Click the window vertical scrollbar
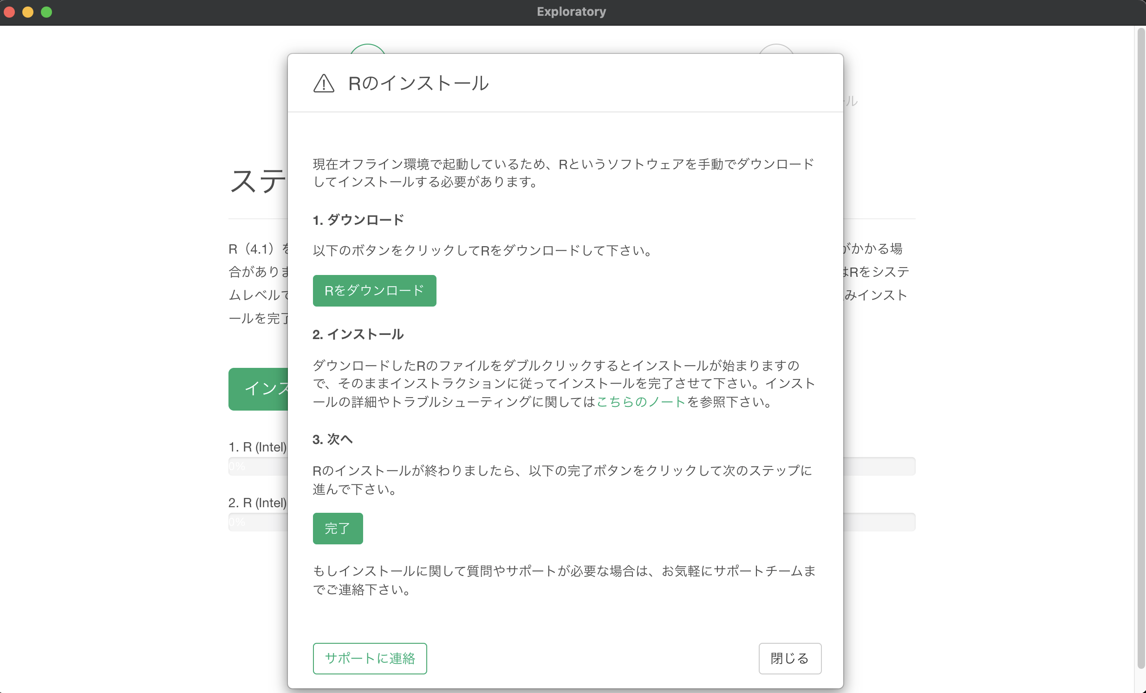The image size is (1146, 693). 1141,348
